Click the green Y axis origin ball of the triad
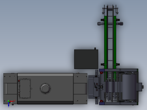The image size is (147, 110). click(8, 101)
